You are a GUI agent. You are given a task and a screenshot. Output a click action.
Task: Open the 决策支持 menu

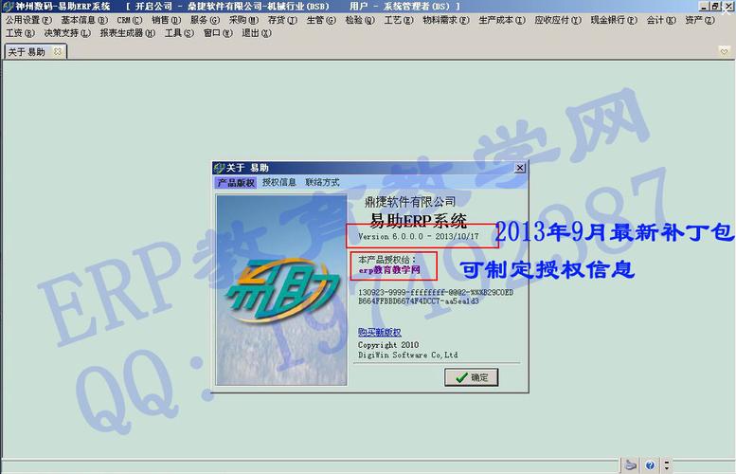coord(67,33)
